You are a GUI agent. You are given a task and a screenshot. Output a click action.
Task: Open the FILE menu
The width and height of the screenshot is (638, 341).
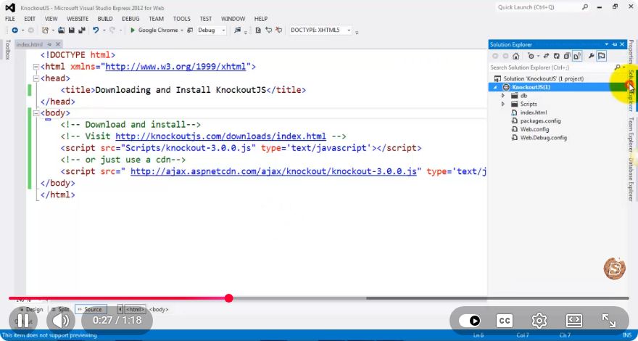9,19
